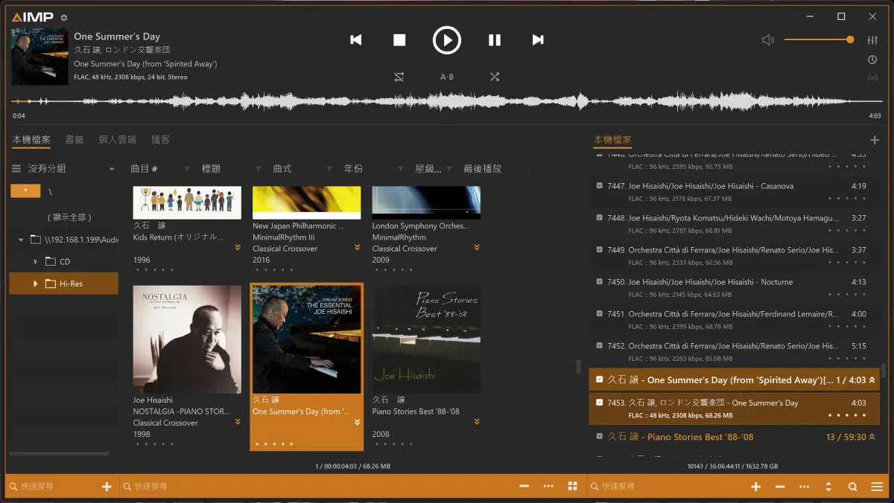Click the (顯示全部) show all entry
894x503 pixels.
(69, 217)
